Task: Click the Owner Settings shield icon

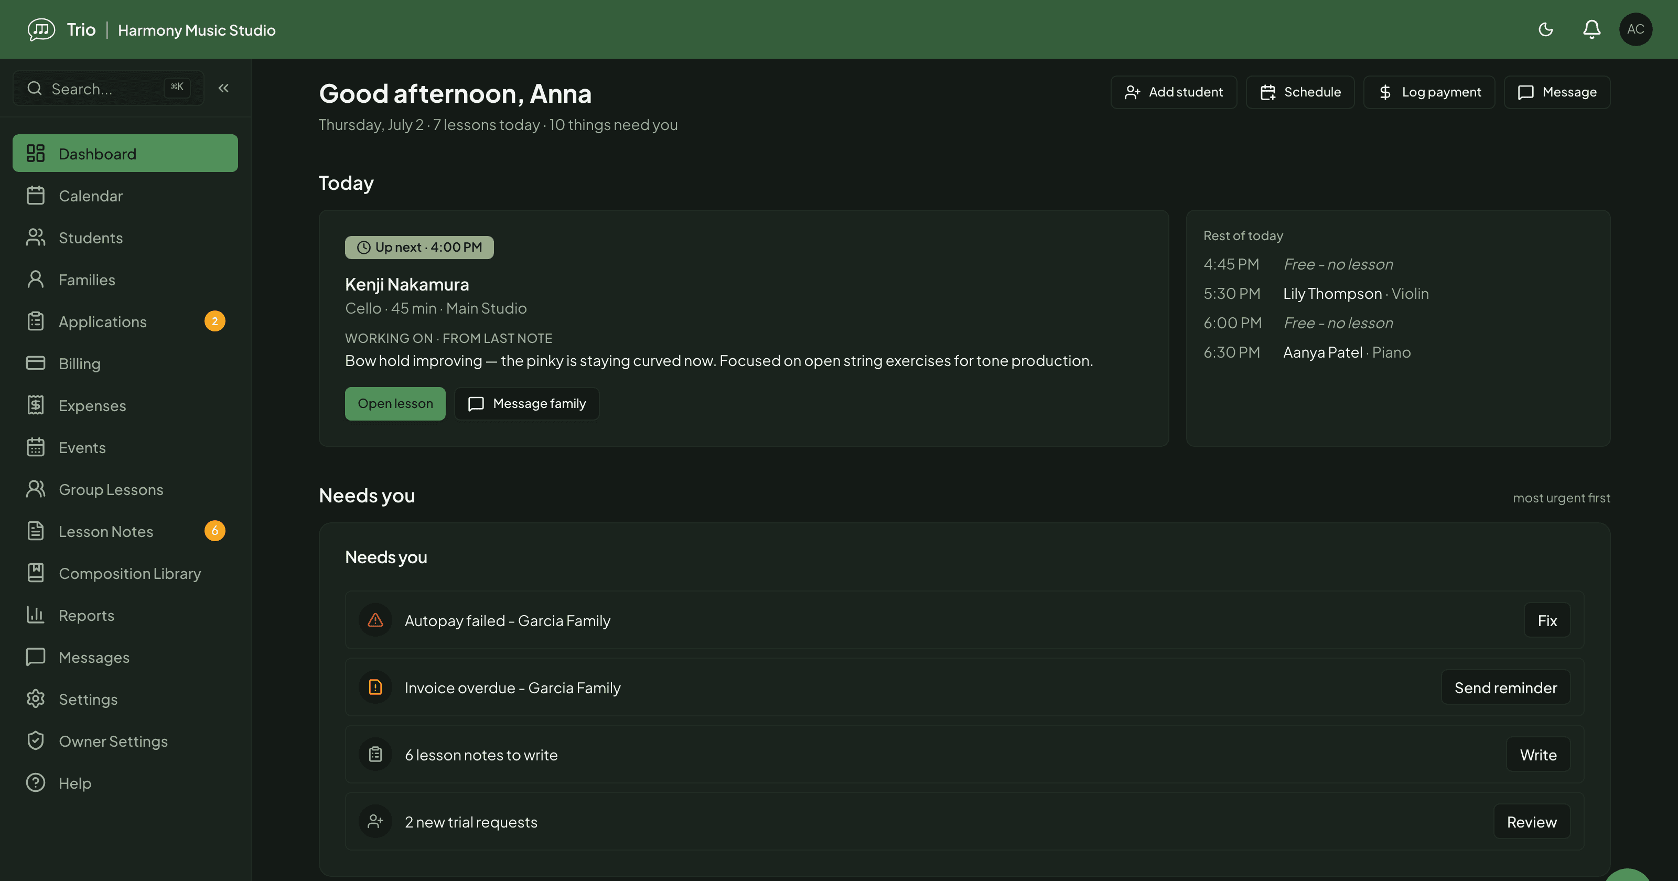Action: (x=35, y=741)
